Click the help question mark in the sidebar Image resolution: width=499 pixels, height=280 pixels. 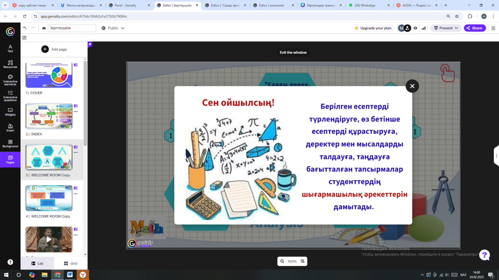point(10,262)
